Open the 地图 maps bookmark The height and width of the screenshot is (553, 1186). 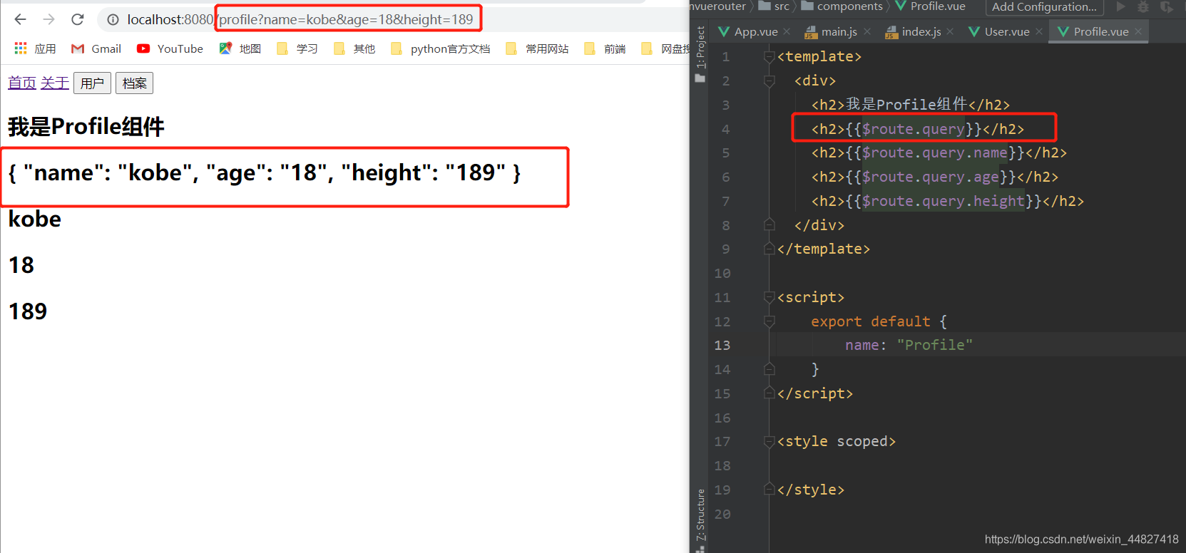point(240,48)
